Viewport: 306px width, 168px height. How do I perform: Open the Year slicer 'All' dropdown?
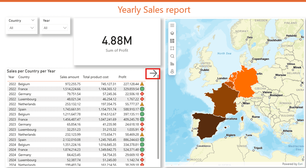pyautogui.click(x=55, y=28)
